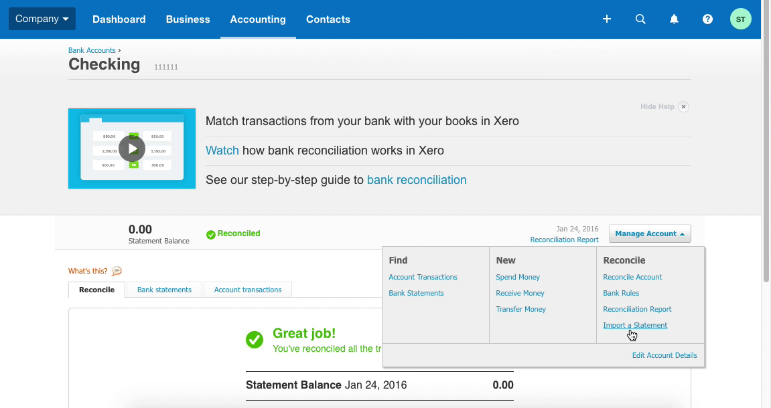
Task: Click the Reconciled status text
Action: [238, 233]
